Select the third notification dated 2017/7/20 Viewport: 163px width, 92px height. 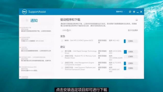36,49
